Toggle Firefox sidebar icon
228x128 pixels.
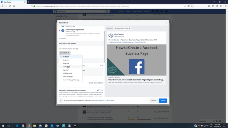click(213, 6)
